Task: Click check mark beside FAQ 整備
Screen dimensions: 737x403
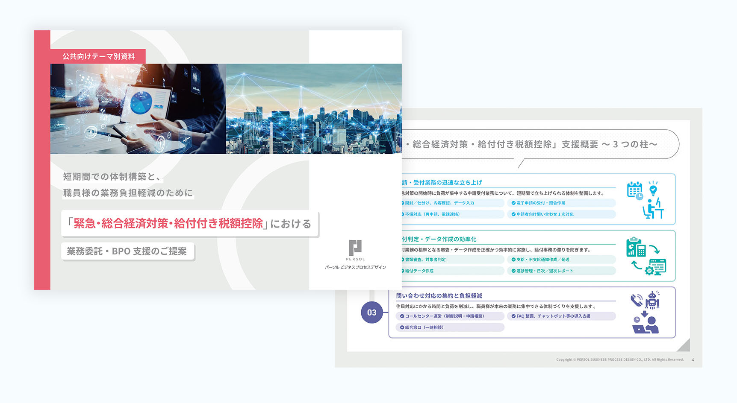Action: point(513,316)
